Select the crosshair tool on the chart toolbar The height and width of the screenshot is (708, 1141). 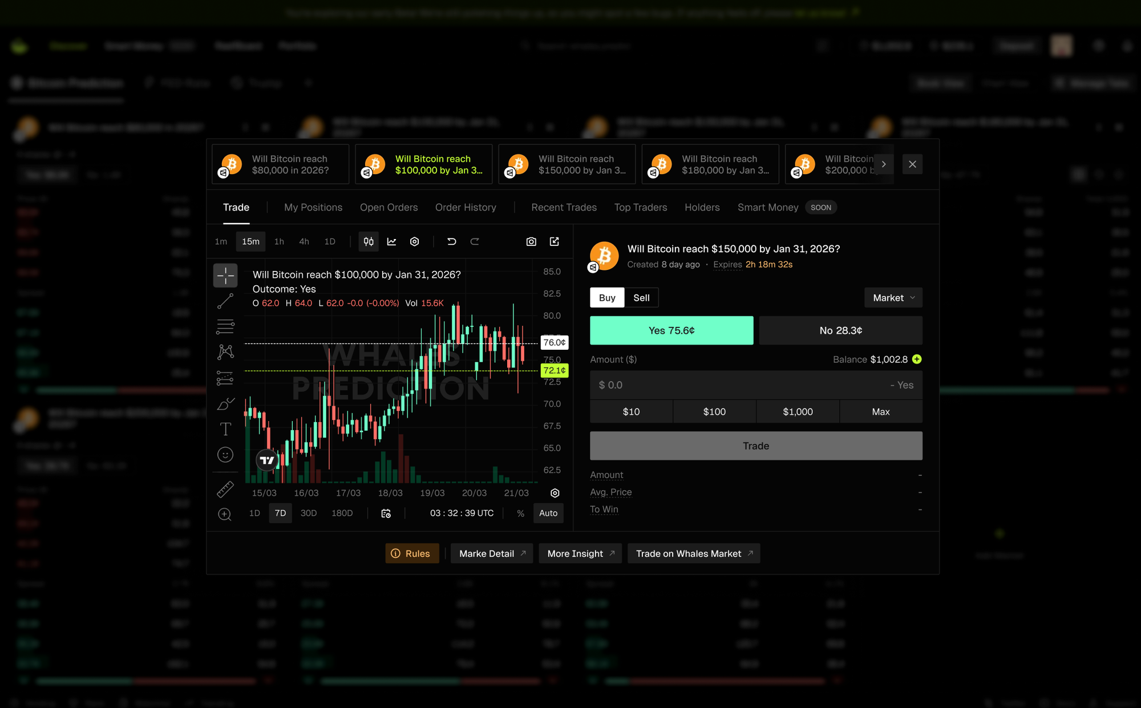(x=225, y=276)
